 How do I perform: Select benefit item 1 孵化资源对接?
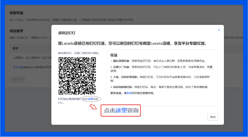coord(158,61)
